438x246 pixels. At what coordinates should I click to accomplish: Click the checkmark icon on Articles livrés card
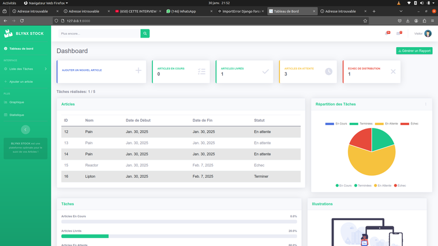coord(265,71)
